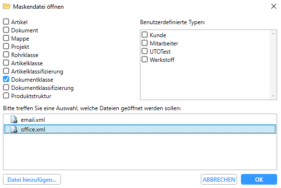Screen dimensions: 281x188
Task: Check the Dokument option
Action: point(6,30)
